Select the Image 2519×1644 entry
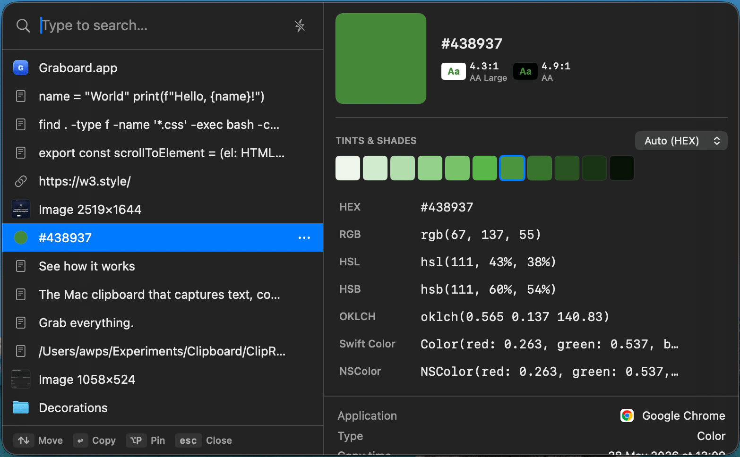Viewport: 740px width, 457px height. 163,210
